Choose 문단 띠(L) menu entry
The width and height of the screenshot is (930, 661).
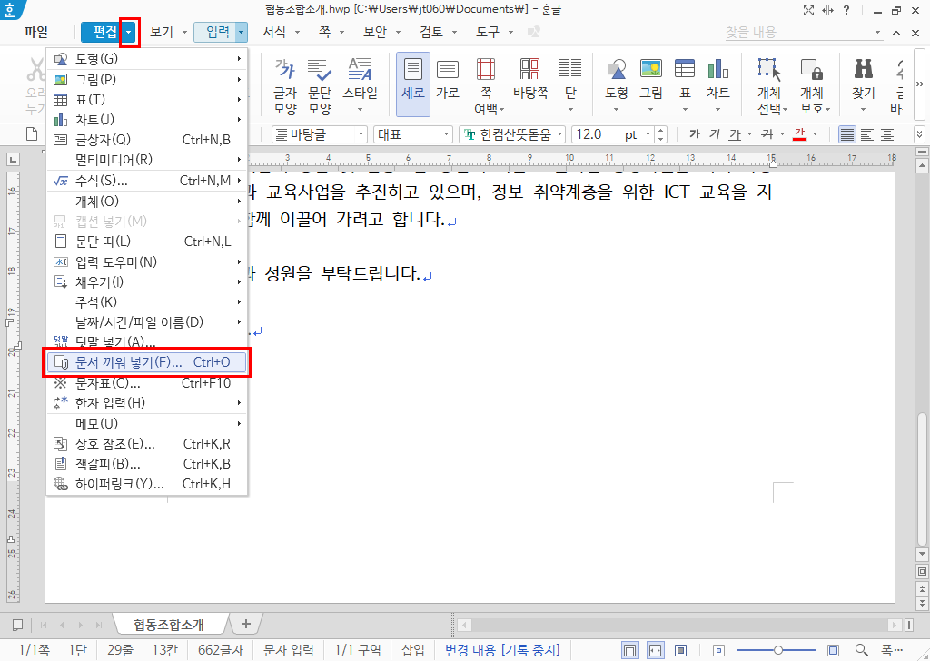[x=146, y=242]
